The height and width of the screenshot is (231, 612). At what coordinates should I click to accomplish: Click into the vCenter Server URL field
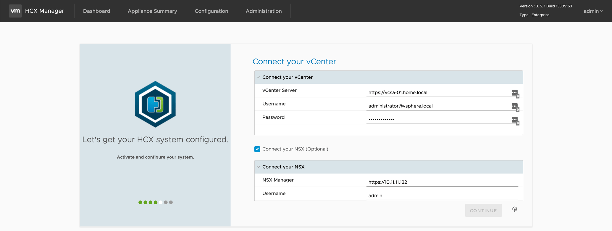coord(438,92)
